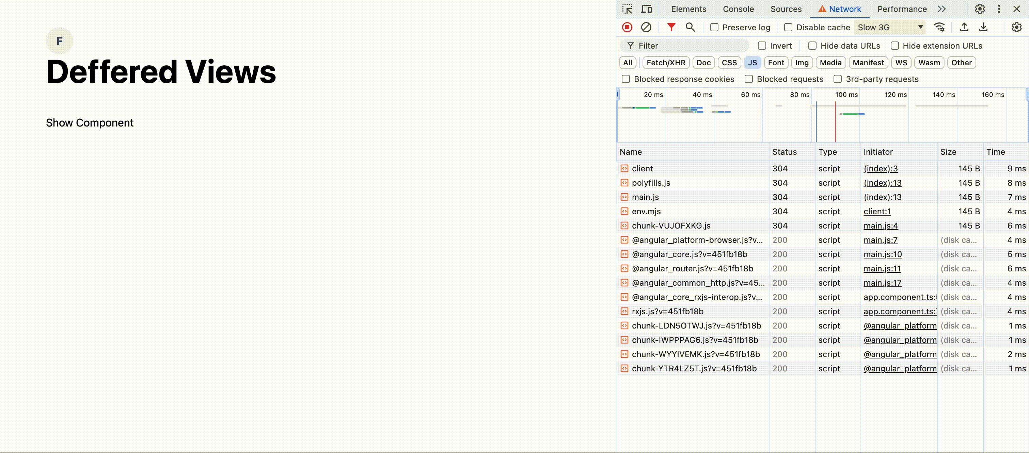
Task: Toggle device toolbar icon
Action: (646, 9)
